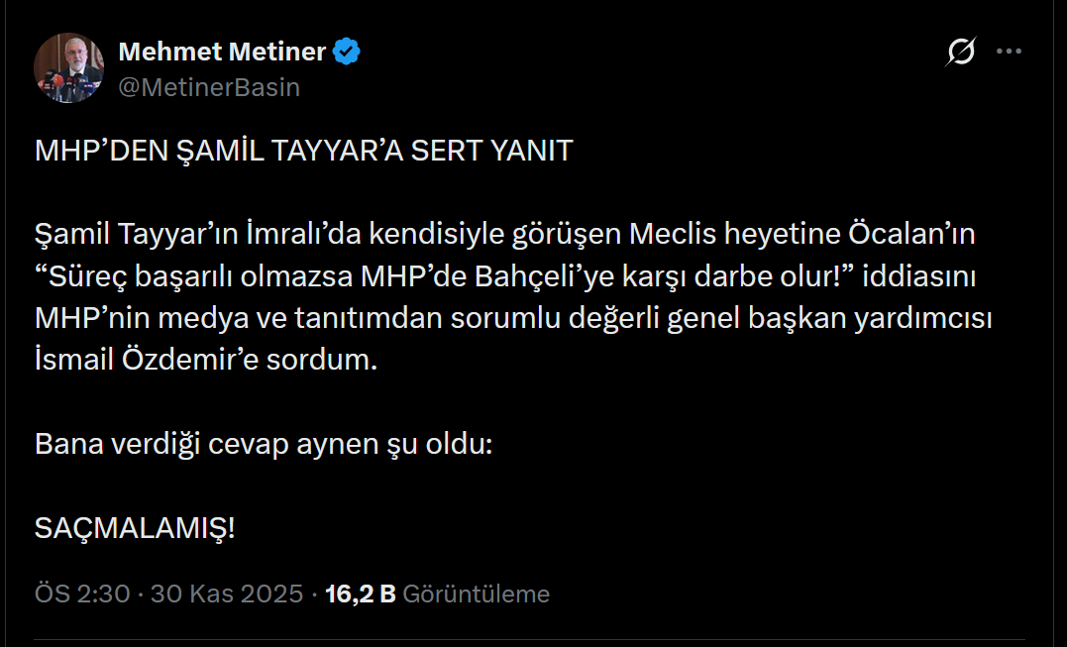Click the SAÇMALAMIŞ! text
The image size is (1067, 647).
coord(135,528)
